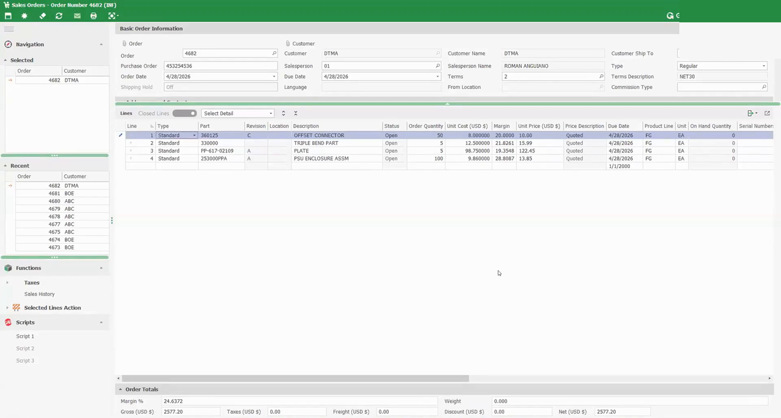Click the envelope Email icon
The image size is (781, 418).
tap(77, 16)
